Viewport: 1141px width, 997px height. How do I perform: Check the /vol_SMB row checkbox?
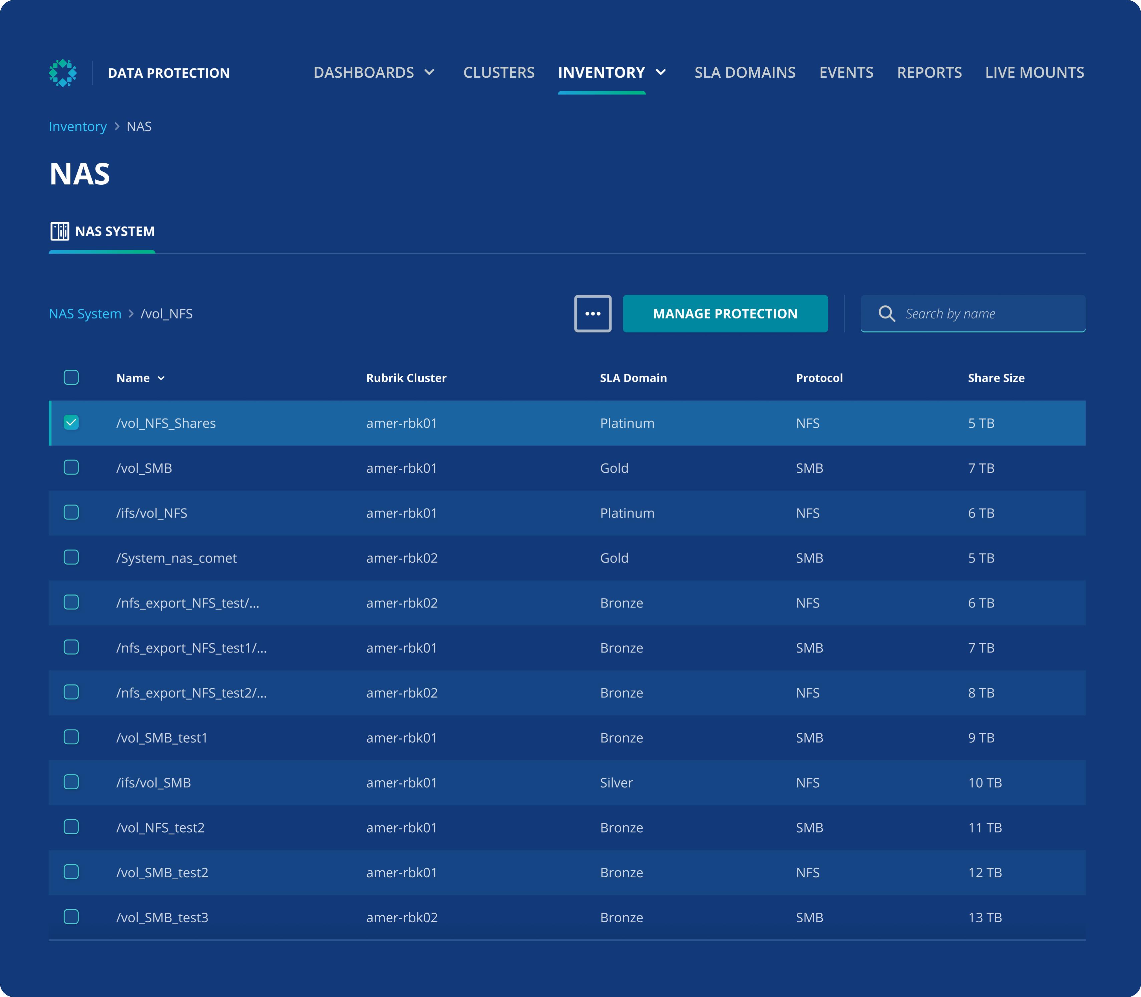coord(71,467)
